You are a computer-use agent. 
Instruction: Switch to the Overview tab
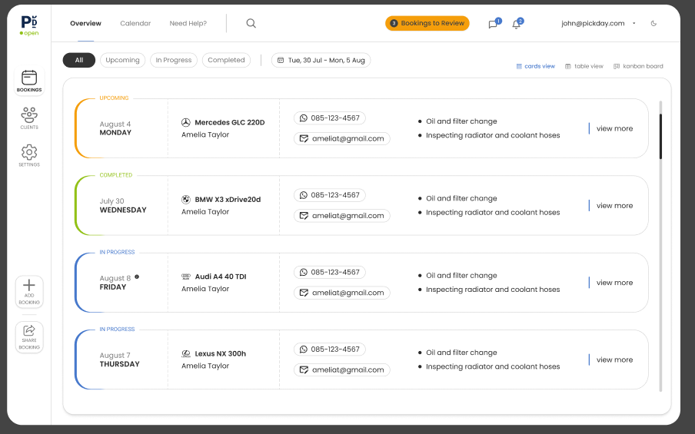coord(85,24)
